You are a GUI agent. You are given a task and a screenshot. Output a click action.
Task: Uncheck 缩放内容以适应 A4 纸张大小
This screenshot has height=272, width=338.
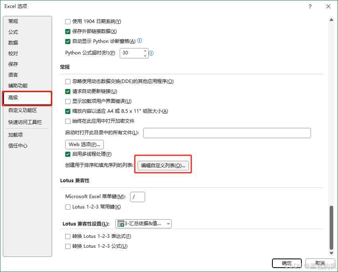click(x=67, y=111)
